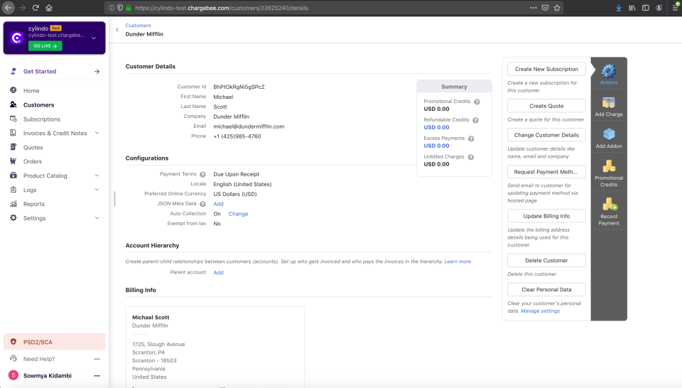Open Promotional Credits action icon

coord(609,167)
